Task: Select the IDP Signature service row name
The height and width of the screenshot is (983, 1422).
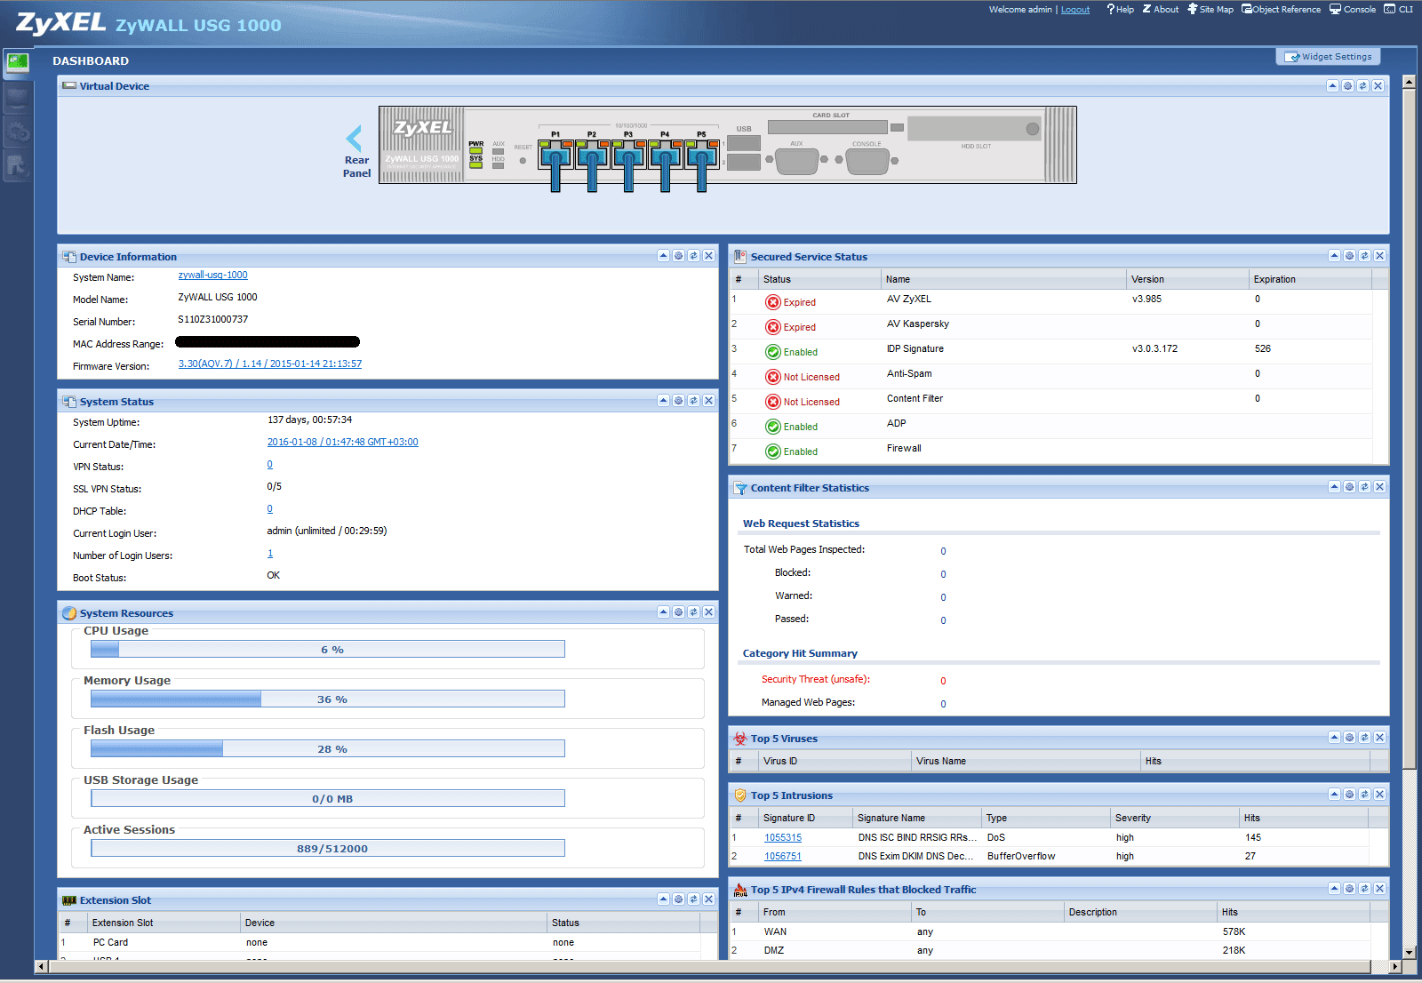Action: 915,349
